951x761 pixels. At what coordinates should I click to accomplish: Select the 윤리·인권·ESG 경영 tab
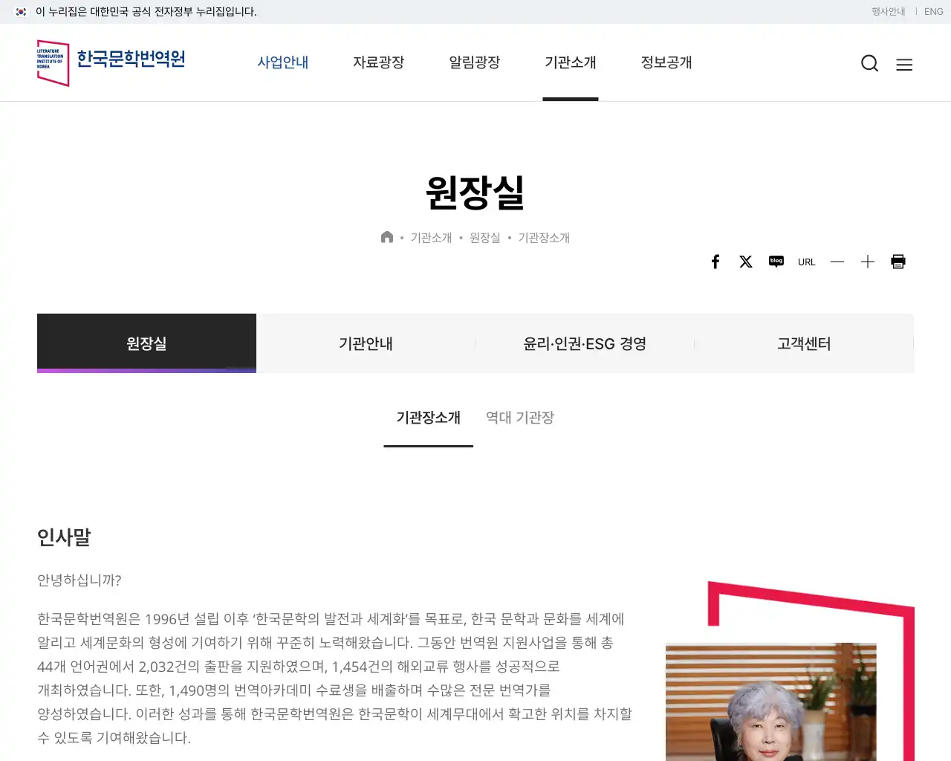pyautogui.click(x=585, y=343)
